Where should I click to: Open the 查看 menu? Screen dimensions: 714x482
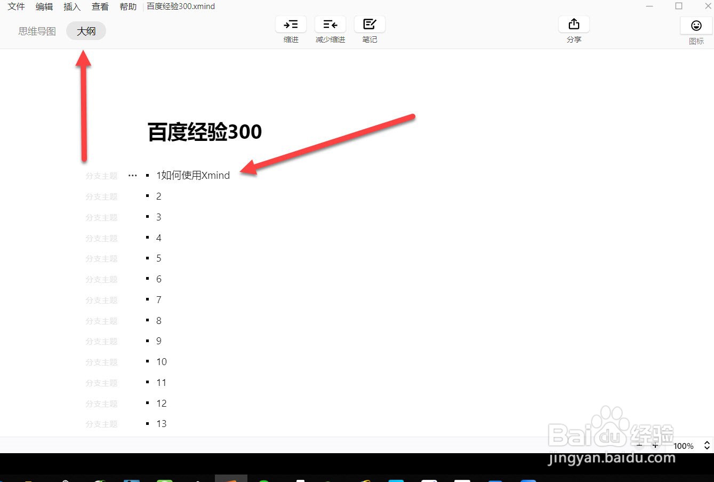(x=100, y=6)
